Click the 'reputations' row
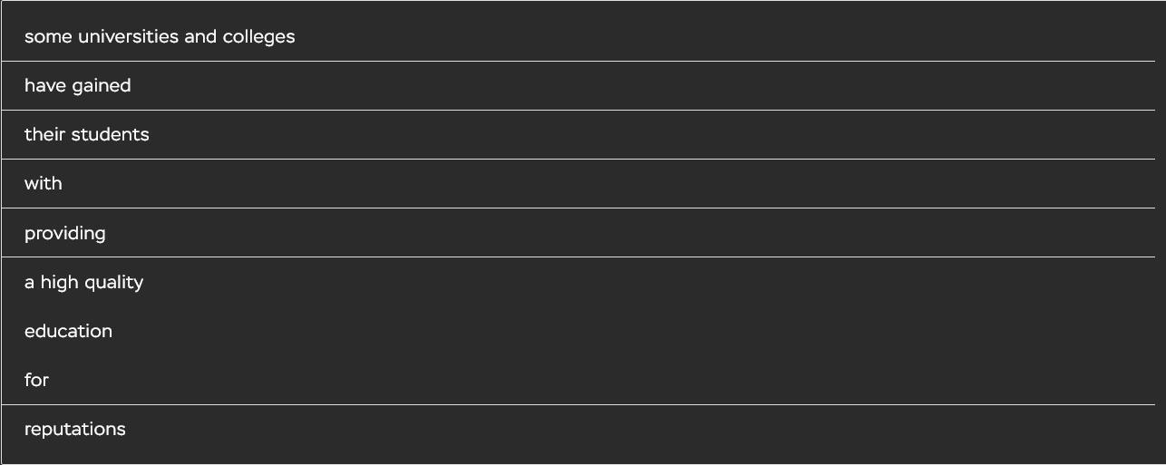The height and width of the screenshot is (465, 1166). [578, 429]
